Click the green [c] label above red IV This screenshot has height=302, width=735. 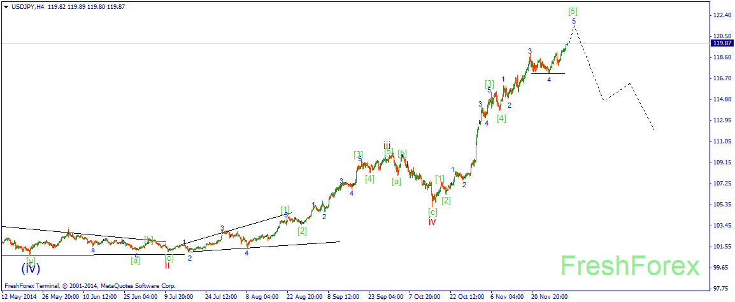point(432,212)
